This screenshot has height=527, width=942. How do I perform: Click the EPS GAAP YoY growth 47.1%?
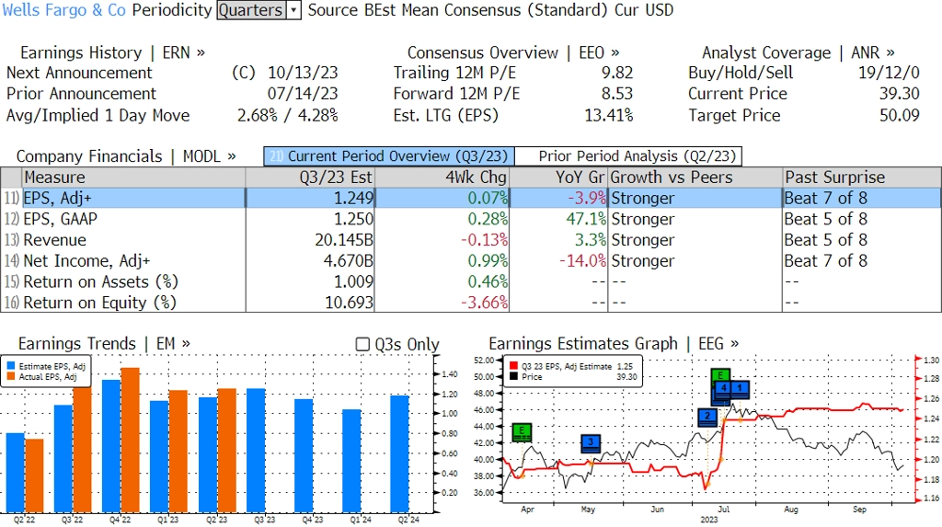pos(586,219)
